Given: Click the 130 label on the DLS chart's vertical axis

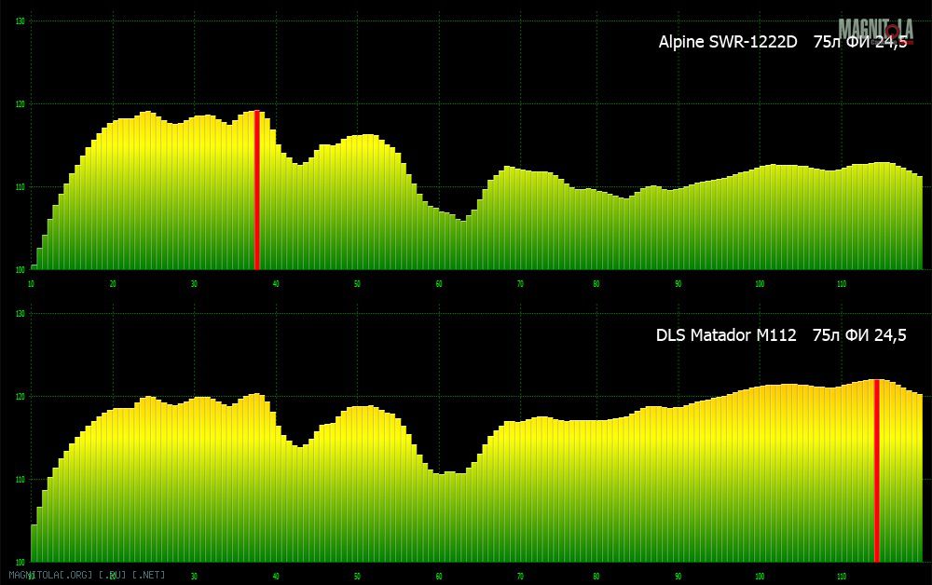Looking at the screenshot, I should [x=21, y=313].
